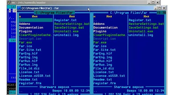169x95 pixels.
Task: Select Readme.txt in right panel
Action: pos(103,80)
